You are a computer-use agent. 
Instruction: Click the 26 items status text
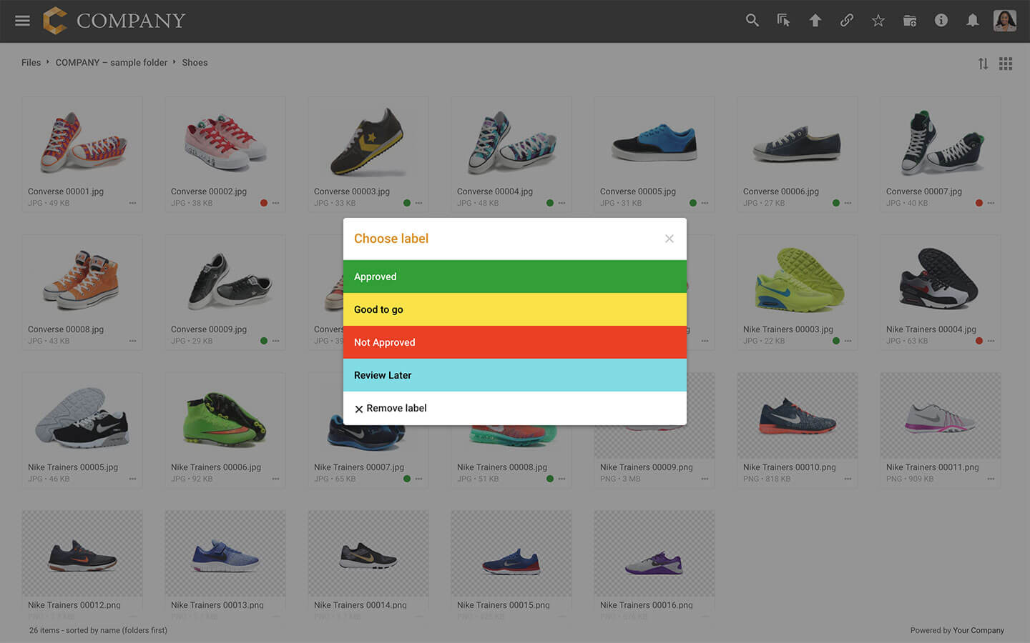coord(98,630)
